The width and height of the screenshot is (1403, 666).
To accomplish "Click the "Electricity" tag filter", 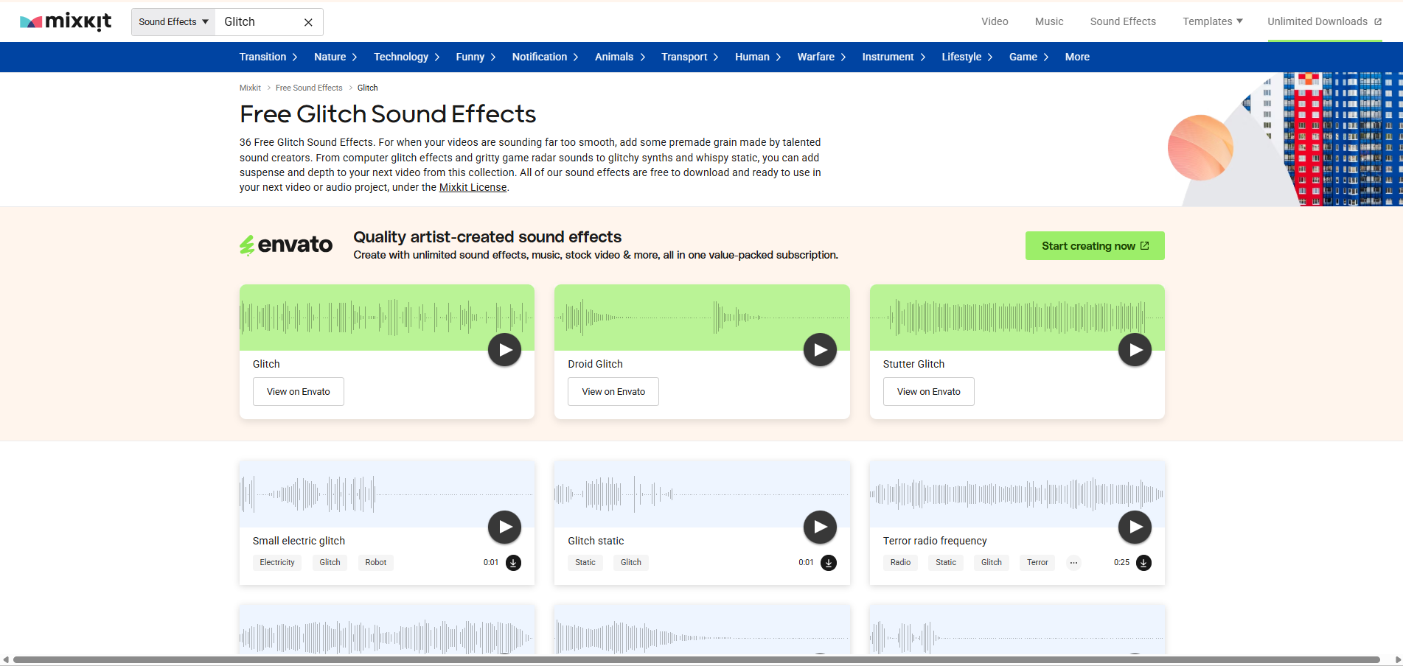I will coord(276,562).
